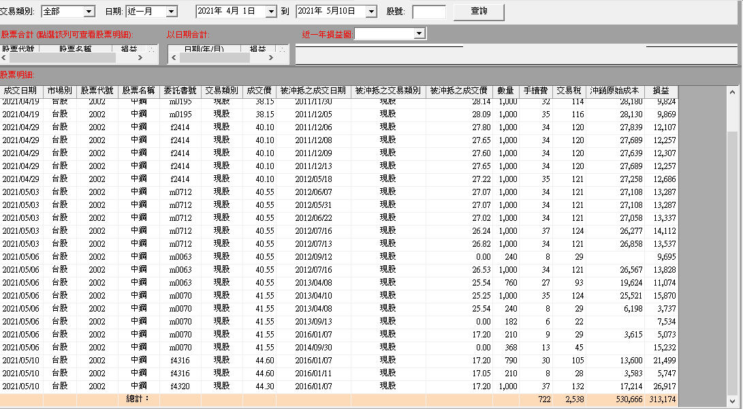Screen dimensions: 743x409
Task: Click the 沖銷原始成本 value 19,624
Action: pyautogui.click(x=631, y=283)
